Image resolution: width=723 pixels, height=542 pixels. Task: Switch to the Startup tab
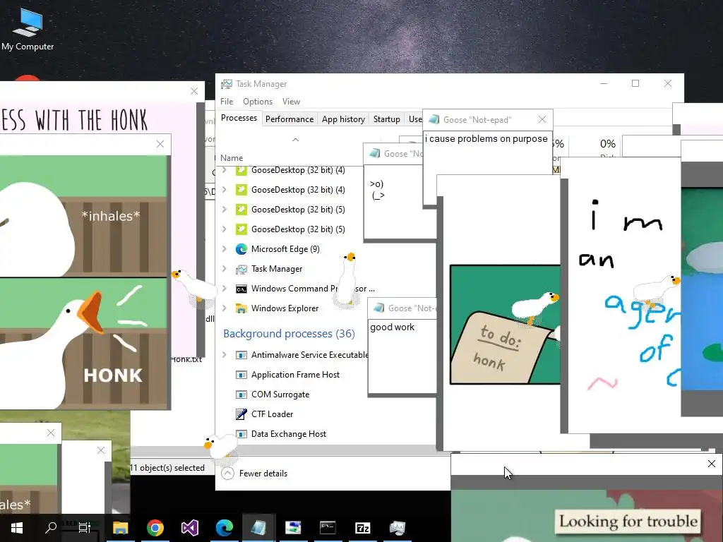[386, 119]
